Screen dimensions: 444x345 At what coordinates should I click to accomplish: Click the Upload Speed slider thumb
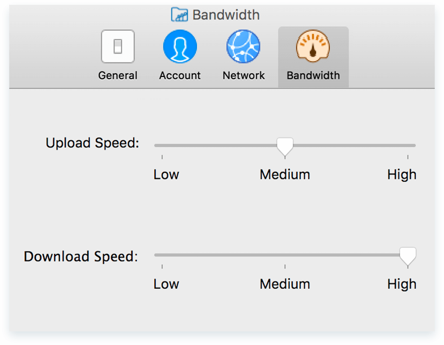coord(285,146)
